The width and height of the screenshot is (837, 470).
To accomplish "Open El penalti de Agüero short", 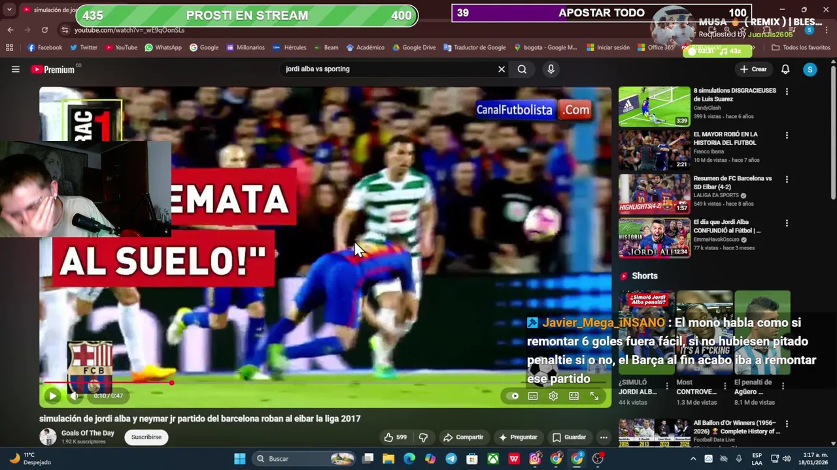I will [x=762, y=333].
